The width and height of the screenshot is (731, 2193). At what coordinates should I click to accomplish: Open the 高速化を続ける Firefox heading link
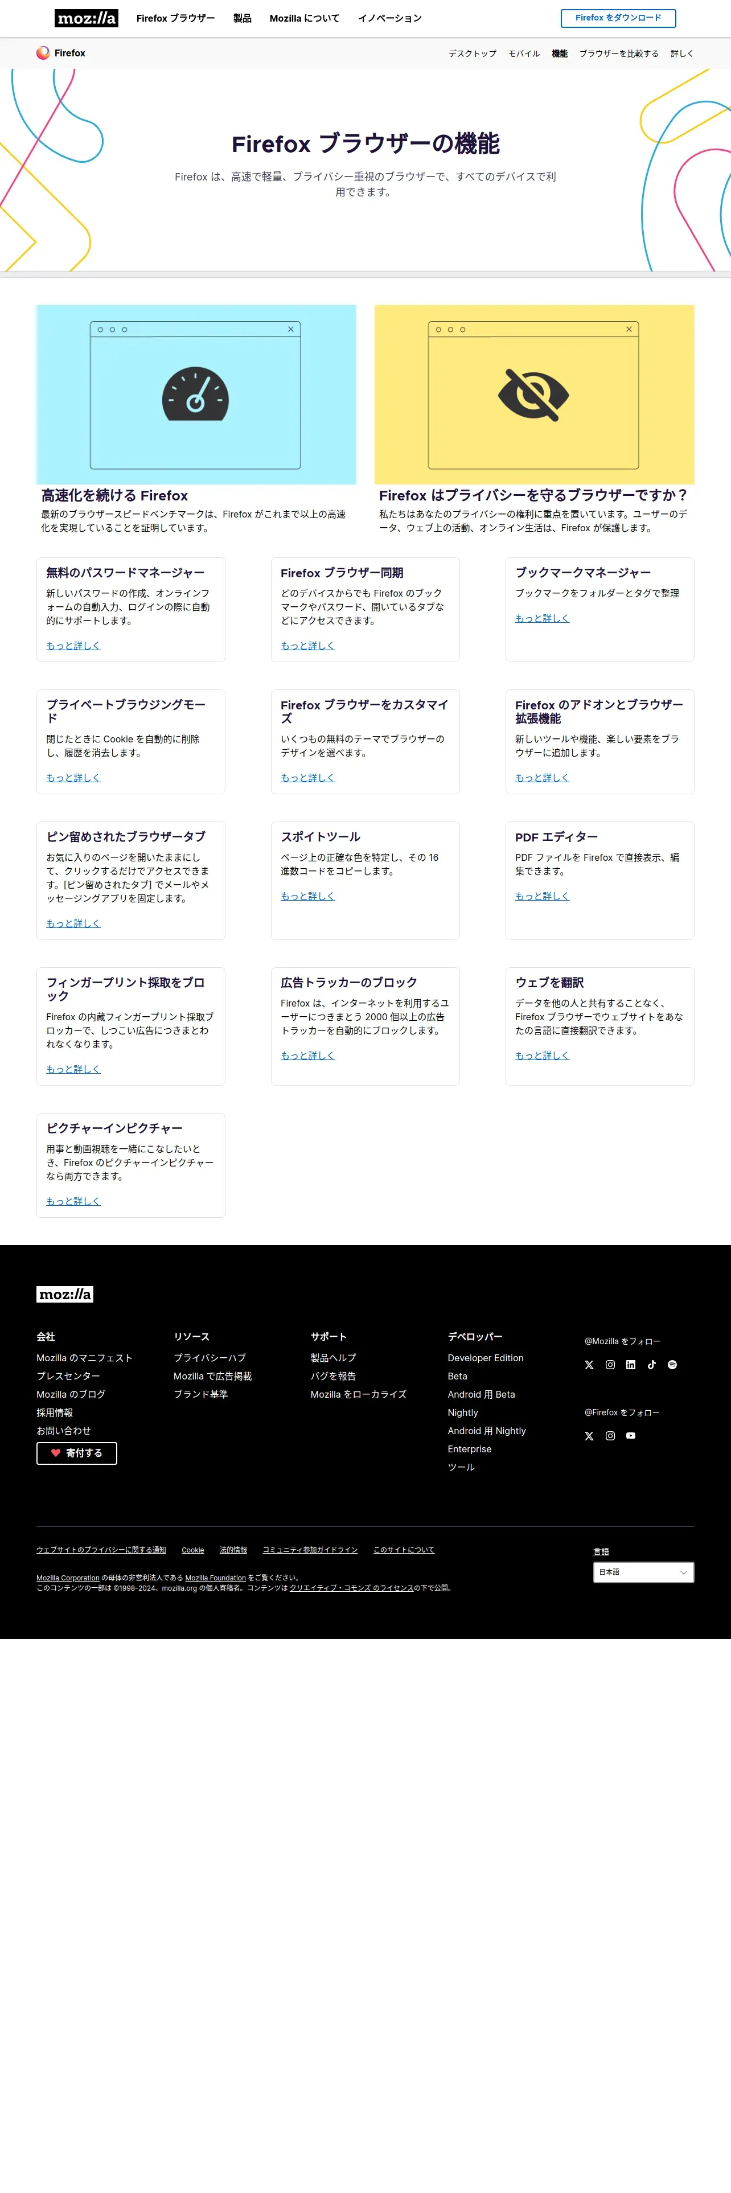point(115,495)
